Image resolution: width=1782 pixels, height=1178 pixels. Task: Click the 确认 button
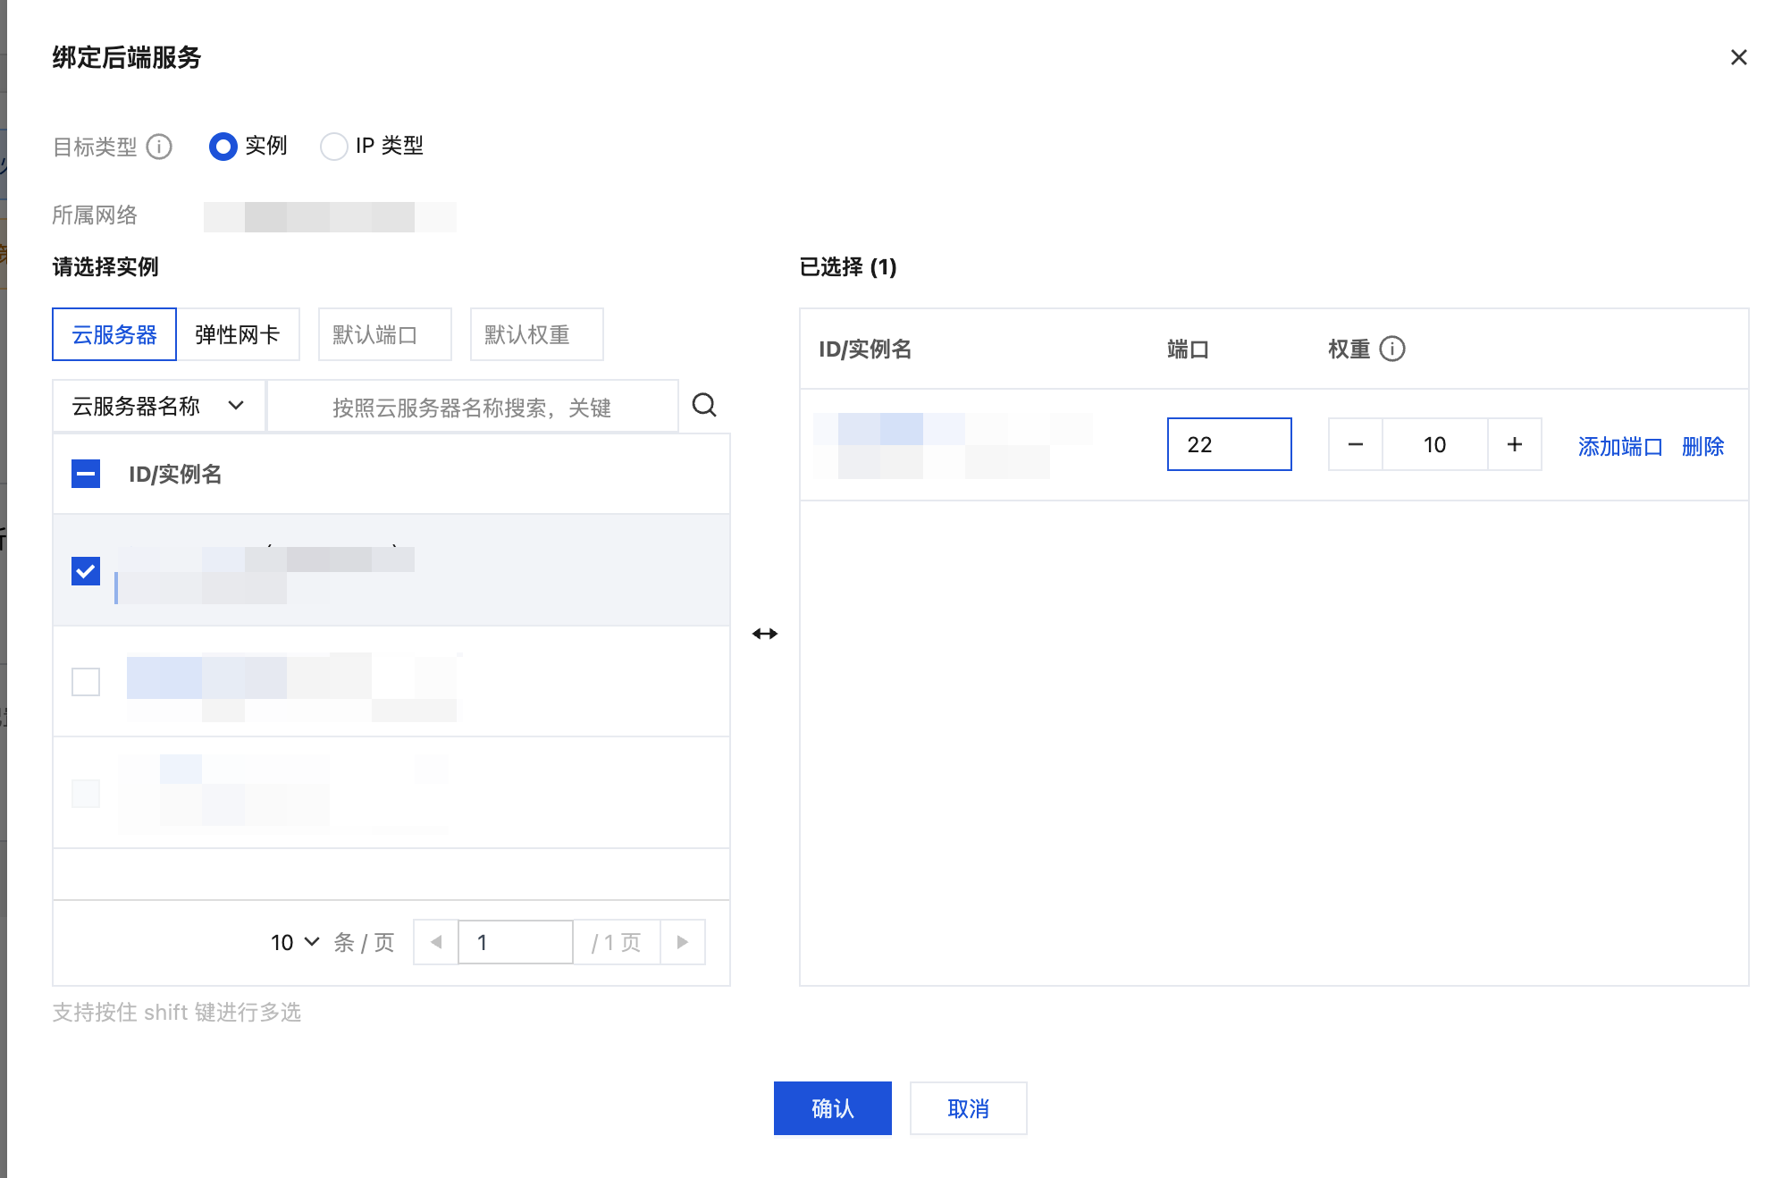pos(832,1108)
